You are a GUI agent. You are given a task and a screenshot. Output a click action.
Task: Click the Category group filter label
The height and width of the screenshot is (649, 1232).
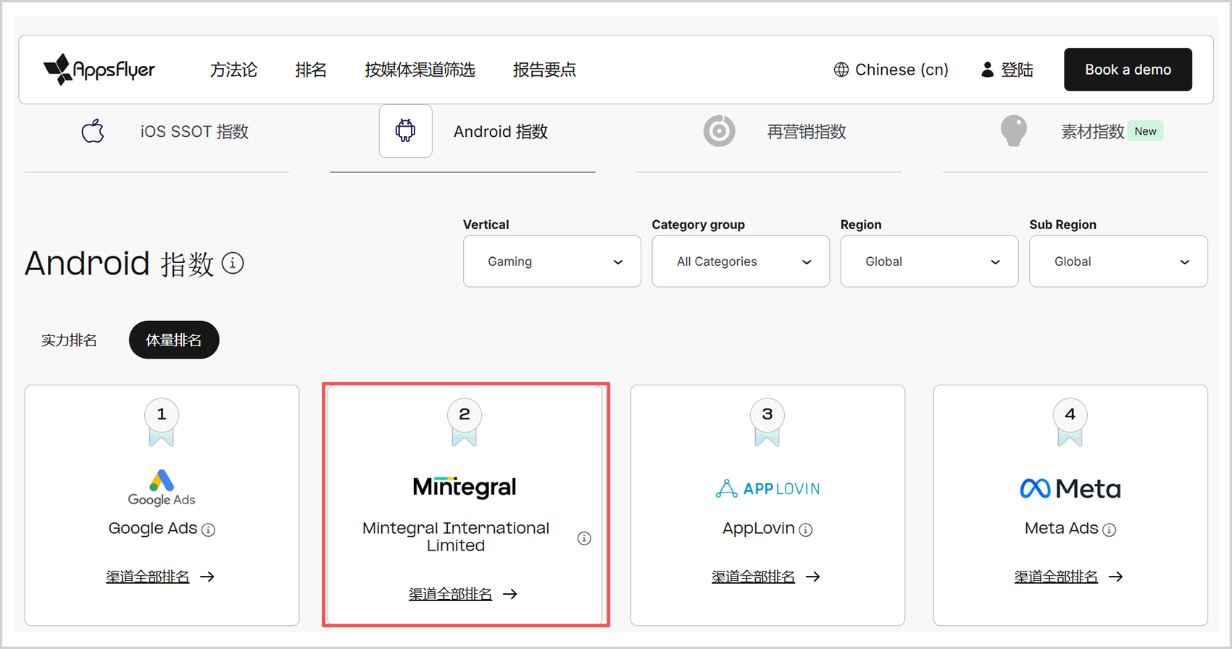coord(699,225)
